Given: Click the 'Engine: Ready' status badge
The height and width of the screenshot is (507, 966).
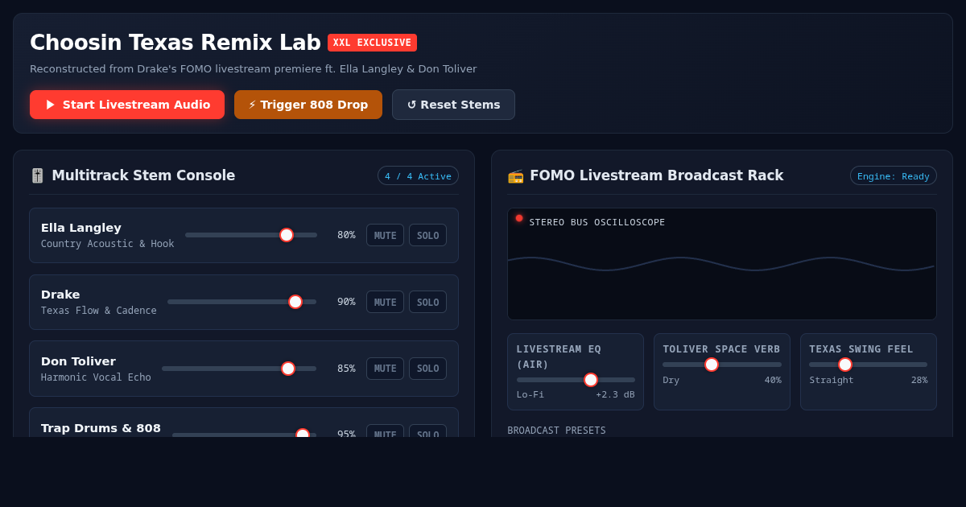Looking at the screenshot, I should [x=894, y=175].
